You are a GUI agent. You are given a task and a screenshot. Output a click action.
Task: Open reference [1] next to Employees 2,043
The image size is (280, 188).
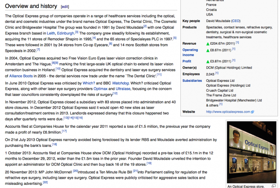217,73
